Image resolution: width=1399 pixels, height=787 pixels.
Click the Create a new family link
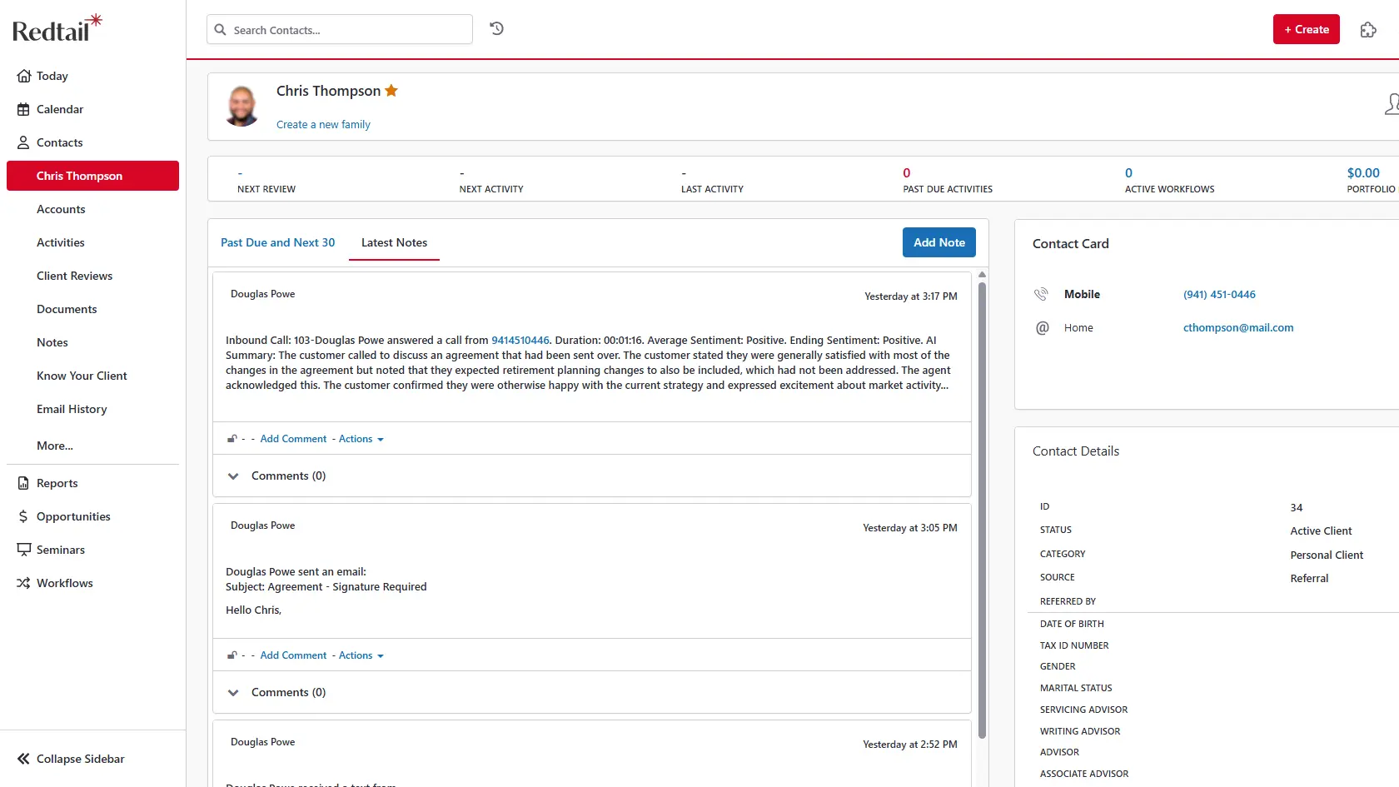pyautogui.click(x=323, y=125)
